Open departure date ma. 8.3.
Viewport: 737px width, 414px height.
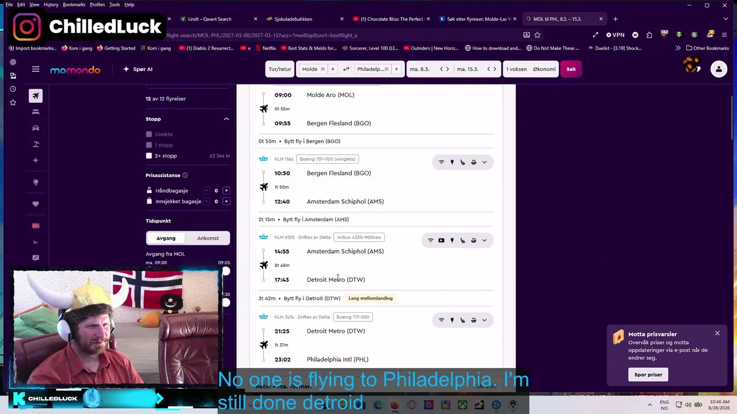[x=420, y=69]
